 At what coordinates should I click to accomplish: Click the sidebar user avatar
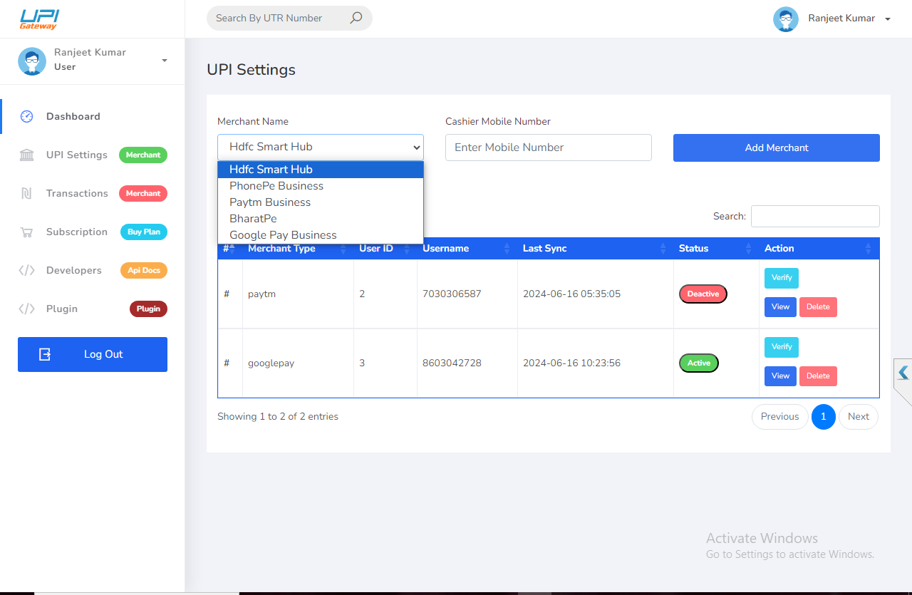(32, 61)
